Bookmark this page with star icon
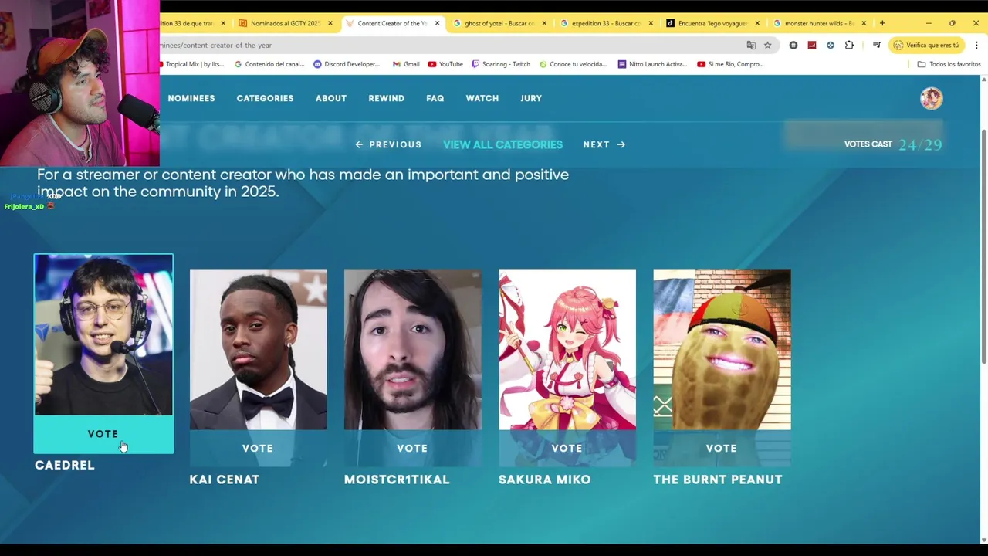 tap(767, 45)
